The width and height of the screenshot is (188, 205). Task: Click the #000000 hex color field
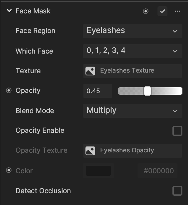click(159, 171)
